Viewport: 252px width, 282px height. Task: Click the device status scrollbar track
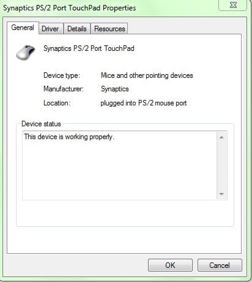pos(221,166)
